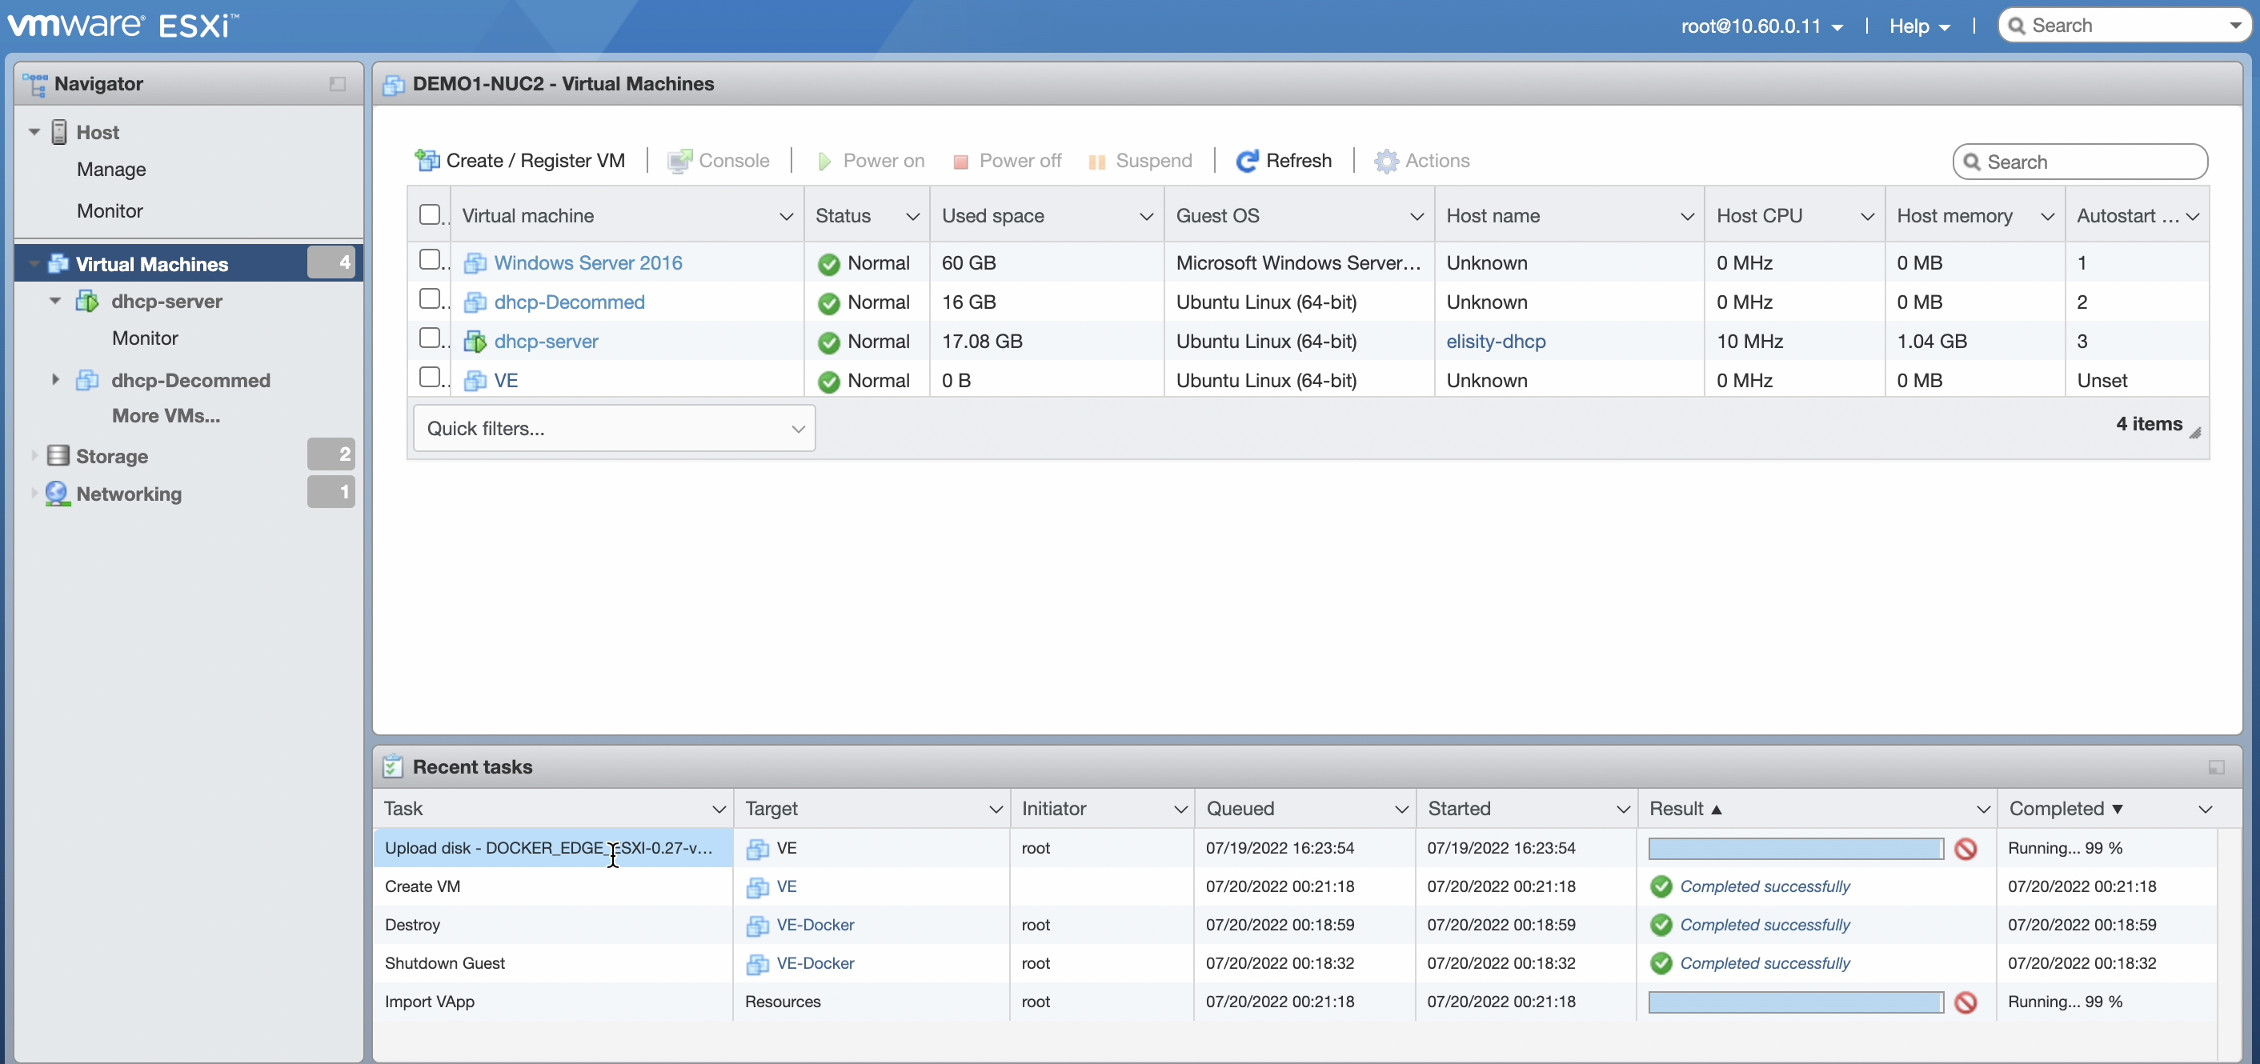Click the blue Refresh arrow icon

[x=1247, y=162]
